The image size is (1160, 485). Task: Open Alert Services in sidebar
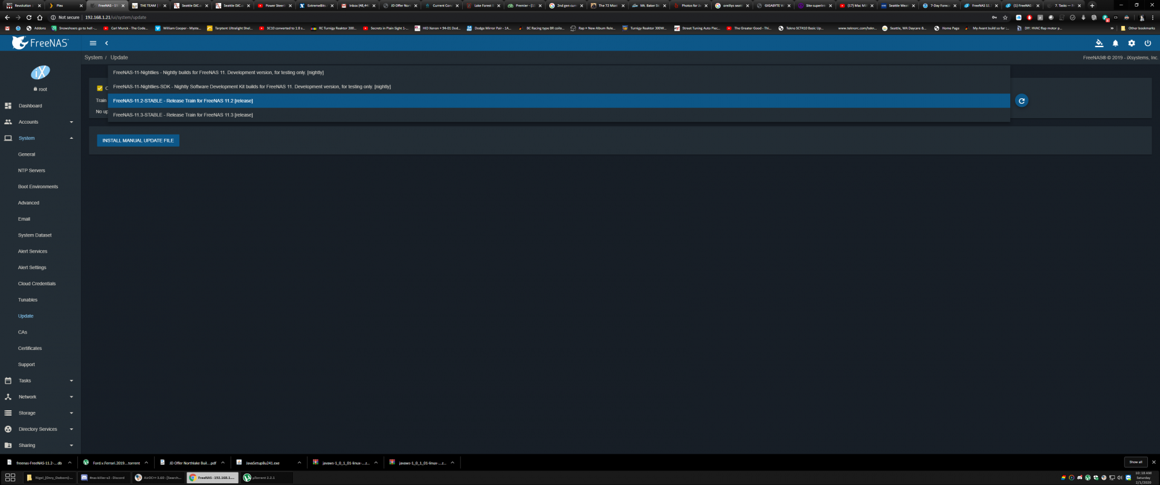tap(33, 252)
